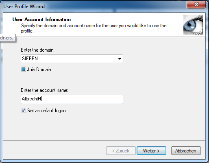Uncheck the Set as default logon box
The height and width of the screenshot is (163, 209).
(x=23, y=111)
